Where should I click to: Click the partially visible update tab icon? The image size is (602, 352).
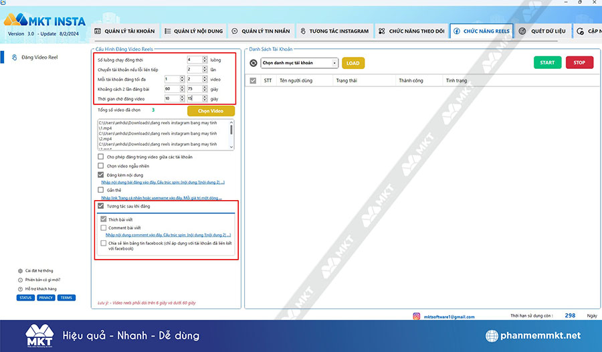(580, 31)
